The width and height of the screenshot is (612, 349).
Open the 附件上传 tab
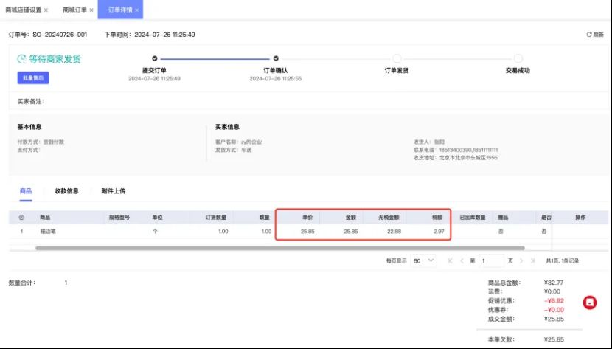(x=113, y=191)
